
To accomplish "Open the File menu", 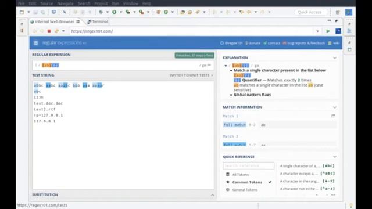I will [x=21, y=3].
